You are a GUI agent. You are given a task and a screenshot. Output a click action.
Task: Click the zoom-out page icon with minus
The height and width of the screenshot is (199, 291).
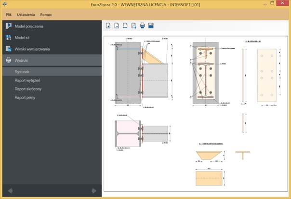[x=117, y=26]
